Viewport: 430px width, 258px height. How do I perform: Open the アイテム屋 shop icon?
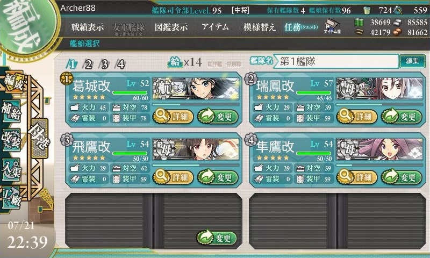coord(332,26)
